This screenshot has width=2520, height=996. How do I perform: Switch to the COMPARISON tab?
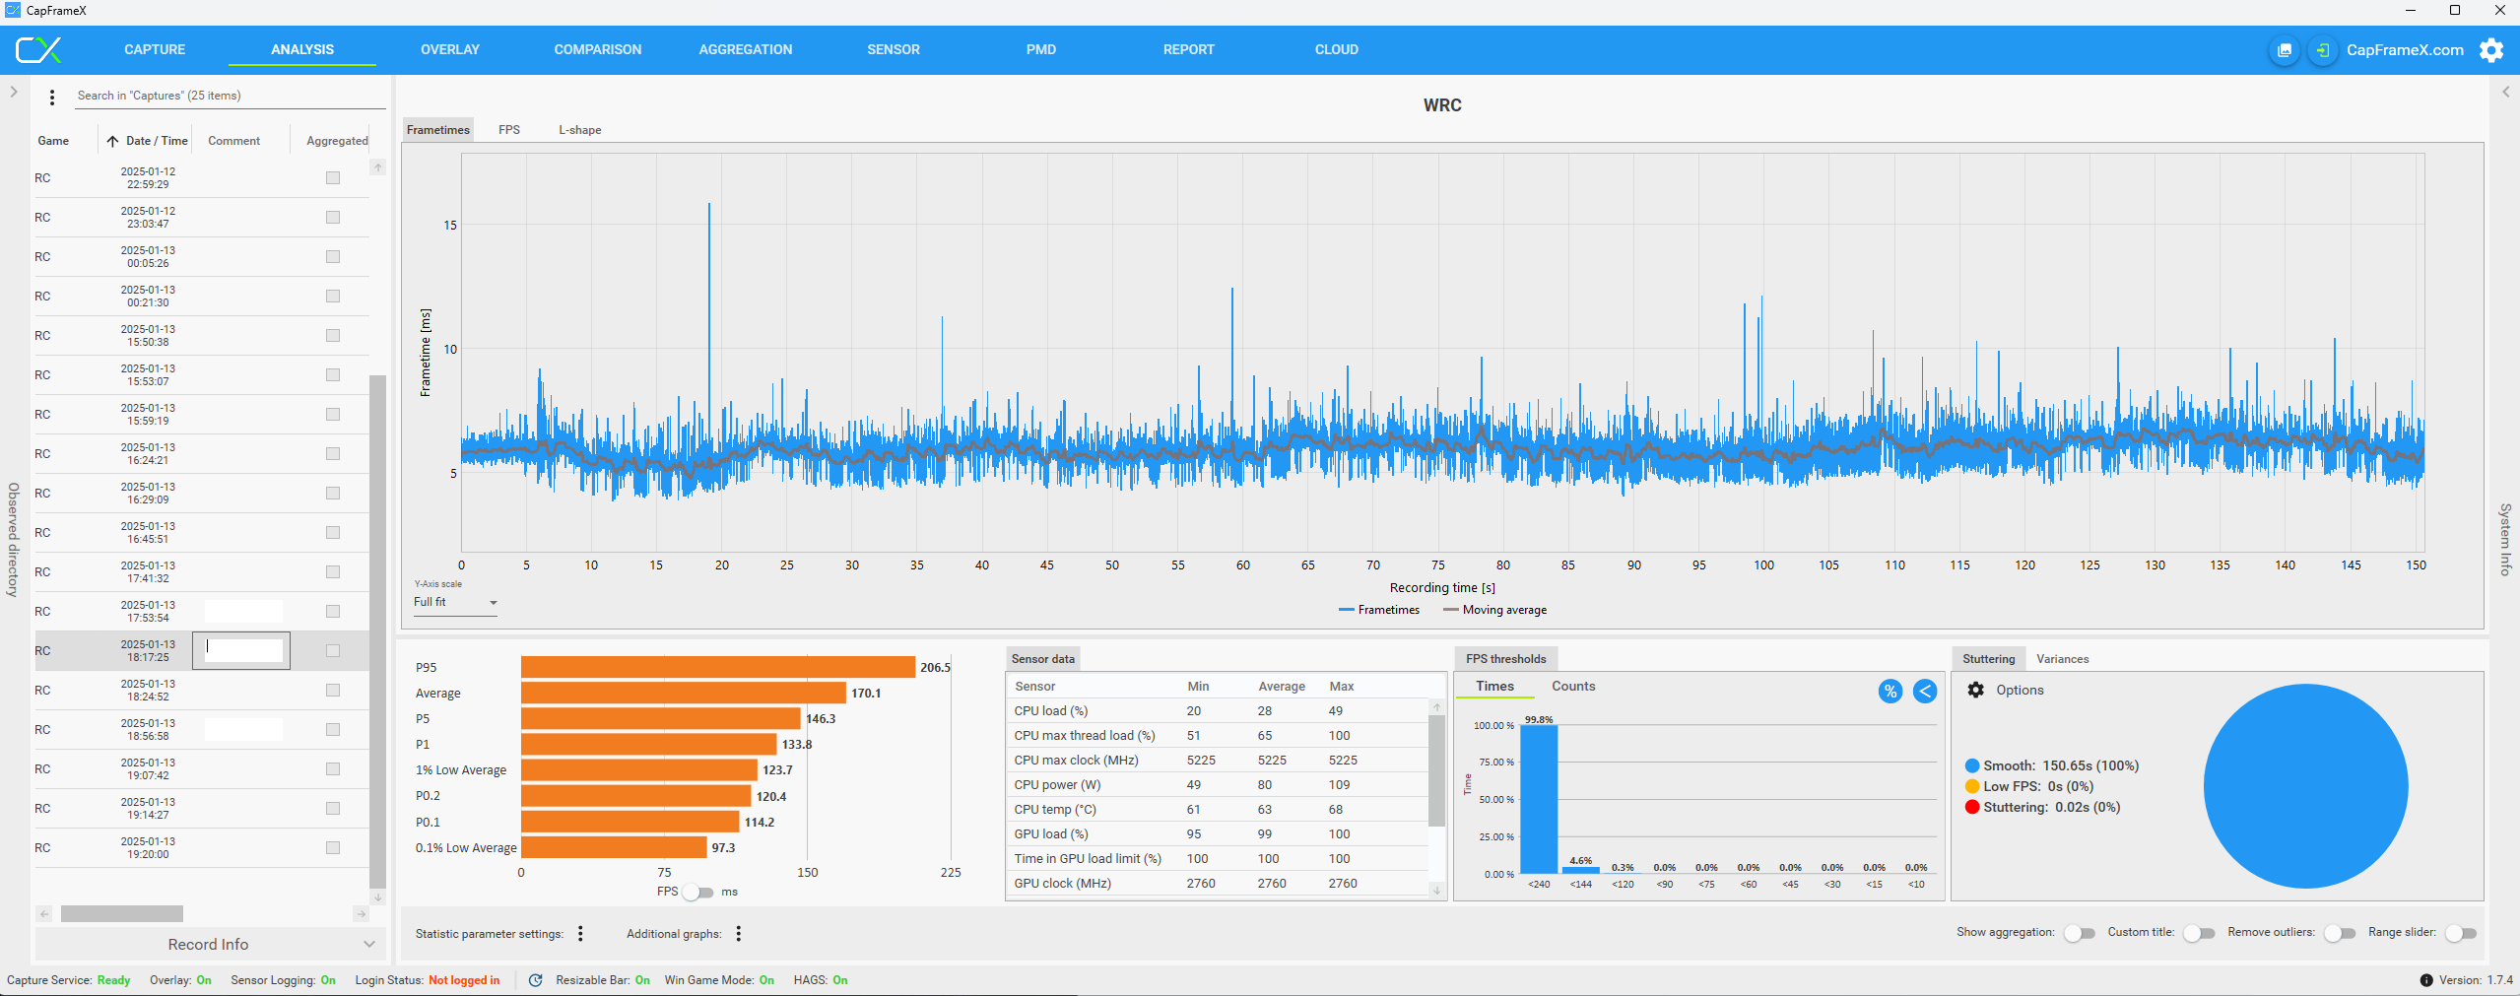tap(597, 50)
